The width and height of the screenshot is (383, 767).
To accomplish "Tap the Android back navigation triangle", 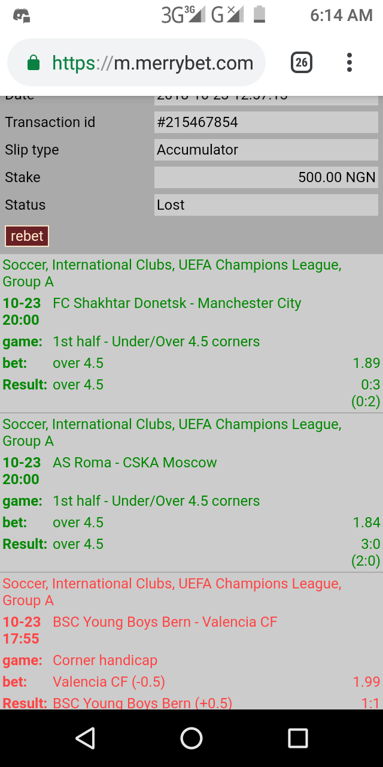I will [x=86, y=738].
